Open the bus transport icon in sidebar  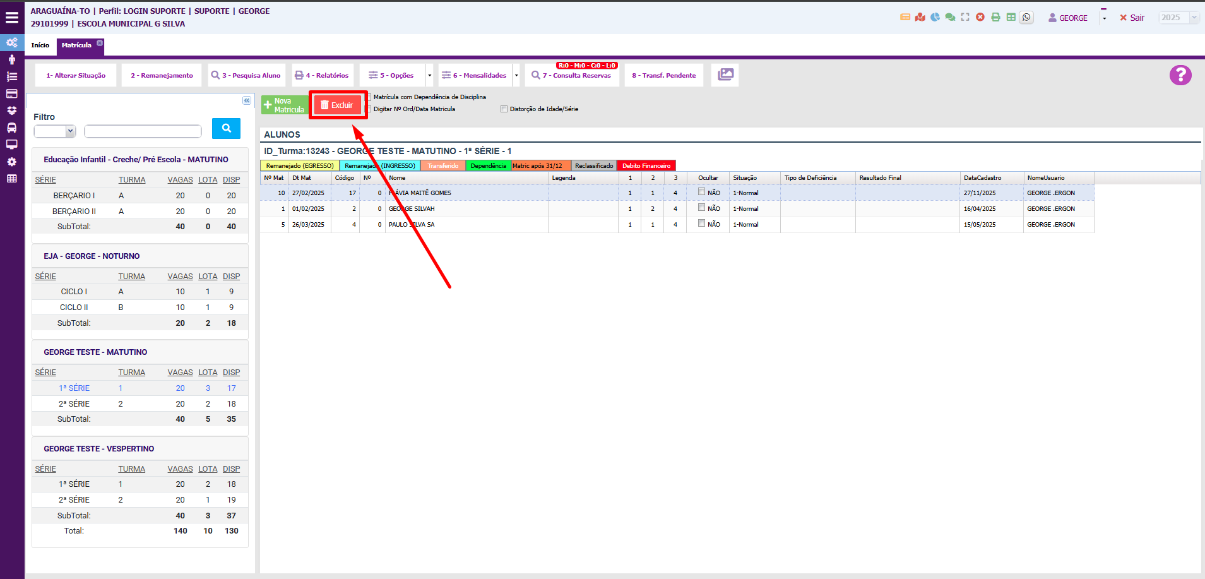[x=12, y=128]
